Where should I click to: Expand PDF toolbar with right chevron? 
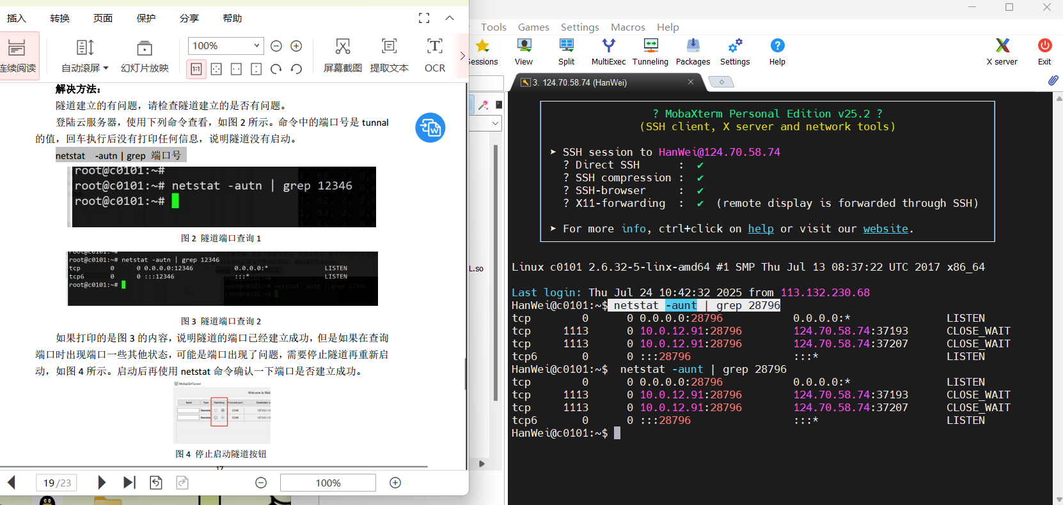point(462,56)
